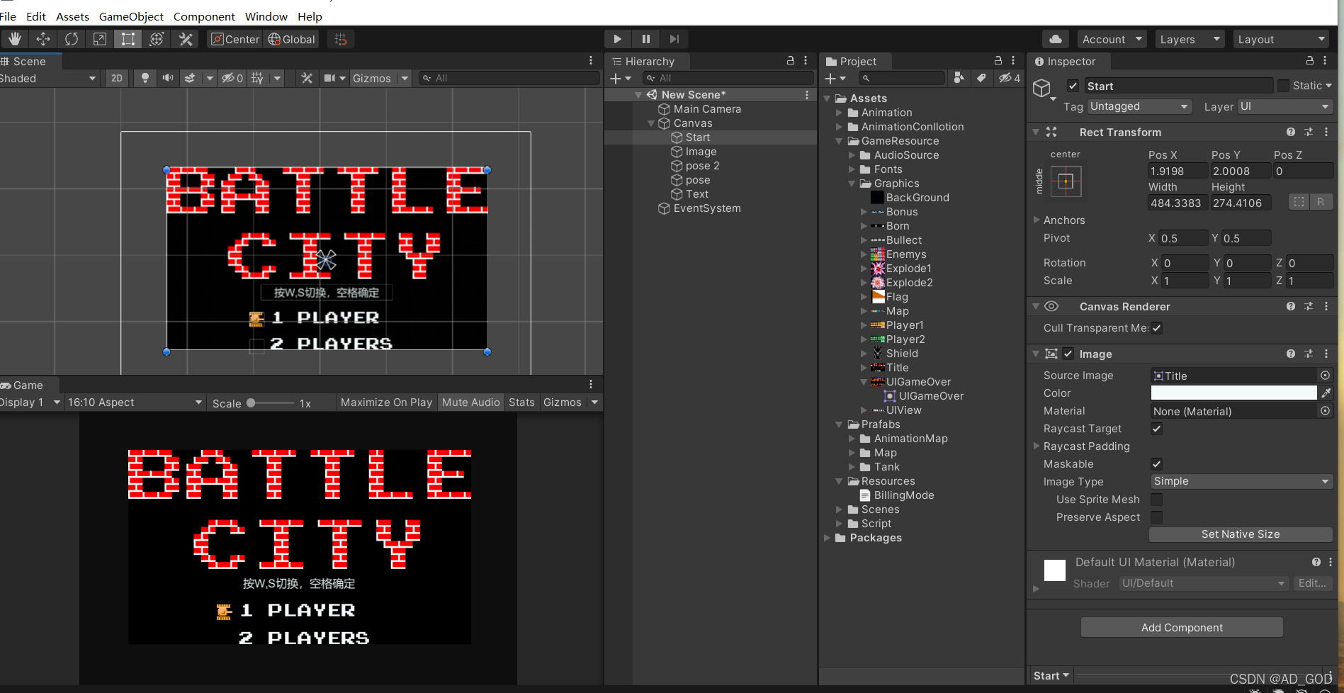Toggle scene lighting bulb icon
Viewport: 1344px width, 693px height.
145,78
